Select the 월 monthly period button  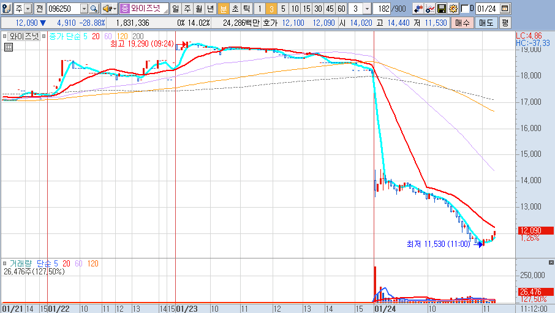click(199, 9)
